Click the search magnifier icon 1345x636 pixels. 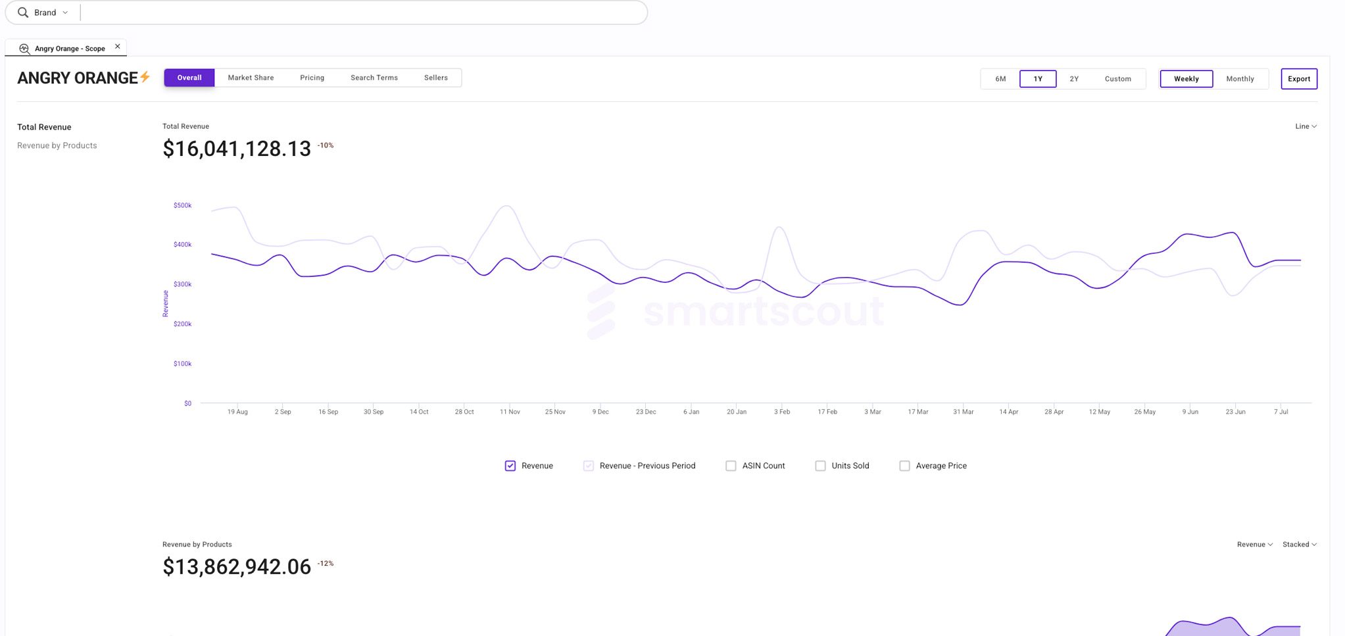[x=23, y=12]
